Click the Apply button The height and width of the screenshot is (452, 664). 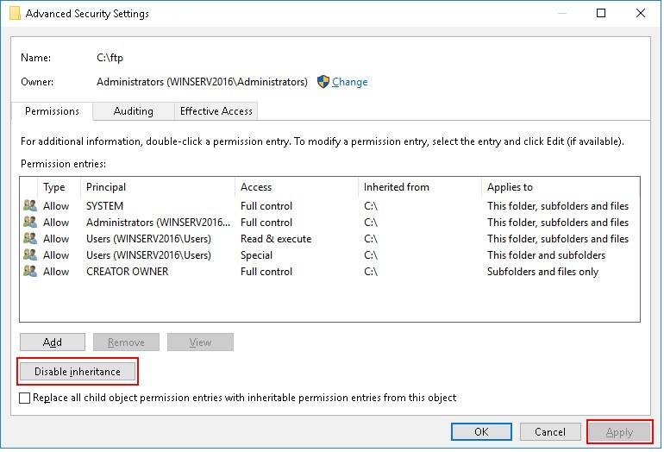click(619, 432)
